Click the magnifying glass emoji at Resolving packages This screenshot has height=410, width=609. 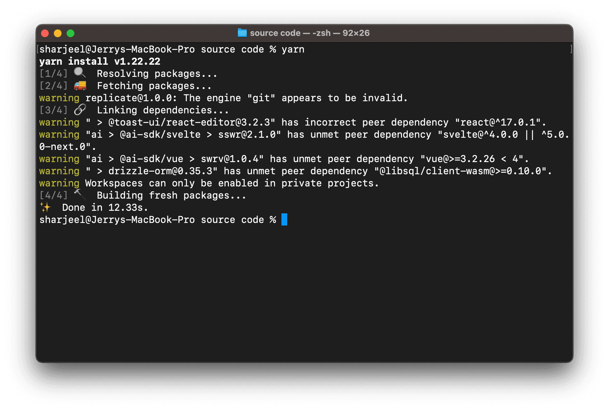[x=80, y=73]
